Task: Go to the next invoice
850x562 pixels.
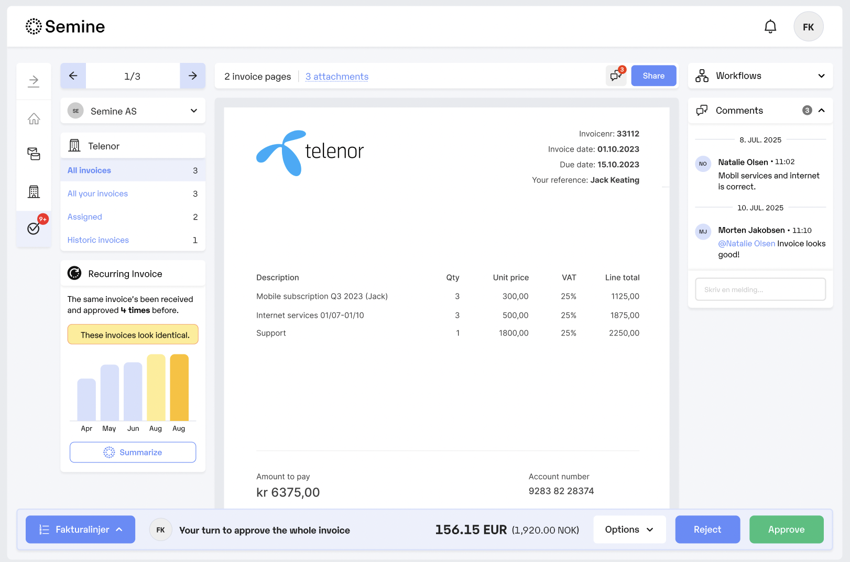Action: 192,76
